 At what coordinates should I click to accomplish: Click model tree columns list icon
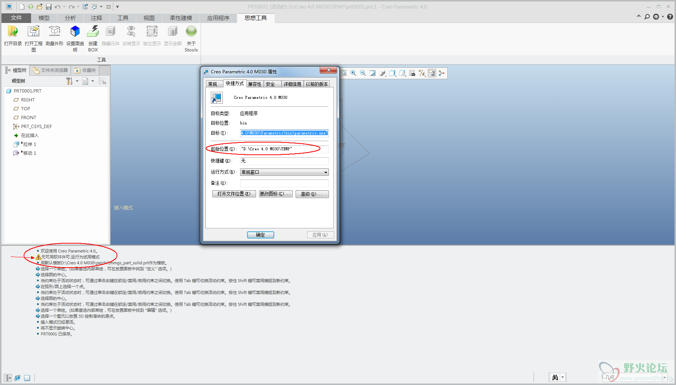point(85,81)
